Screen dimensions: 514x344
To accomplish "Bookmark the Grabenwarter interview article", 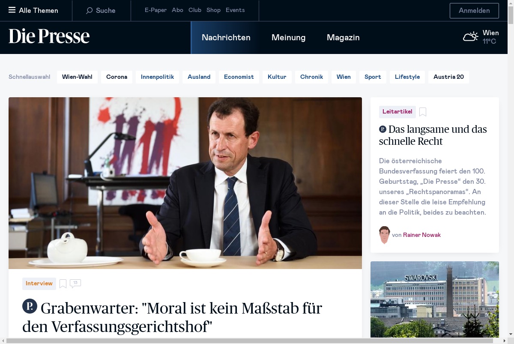I will pyautogui.click(x=63, y=284).
